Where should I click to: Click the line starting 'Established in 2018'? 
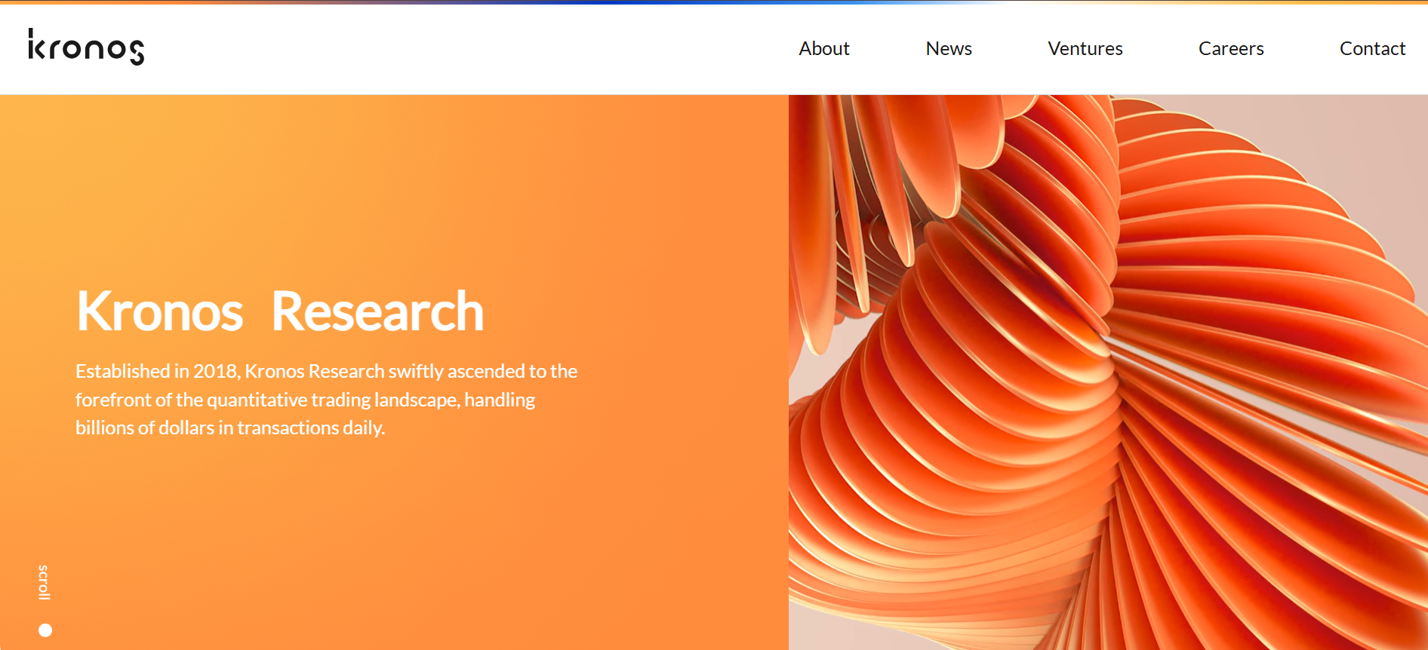[326, 371]
